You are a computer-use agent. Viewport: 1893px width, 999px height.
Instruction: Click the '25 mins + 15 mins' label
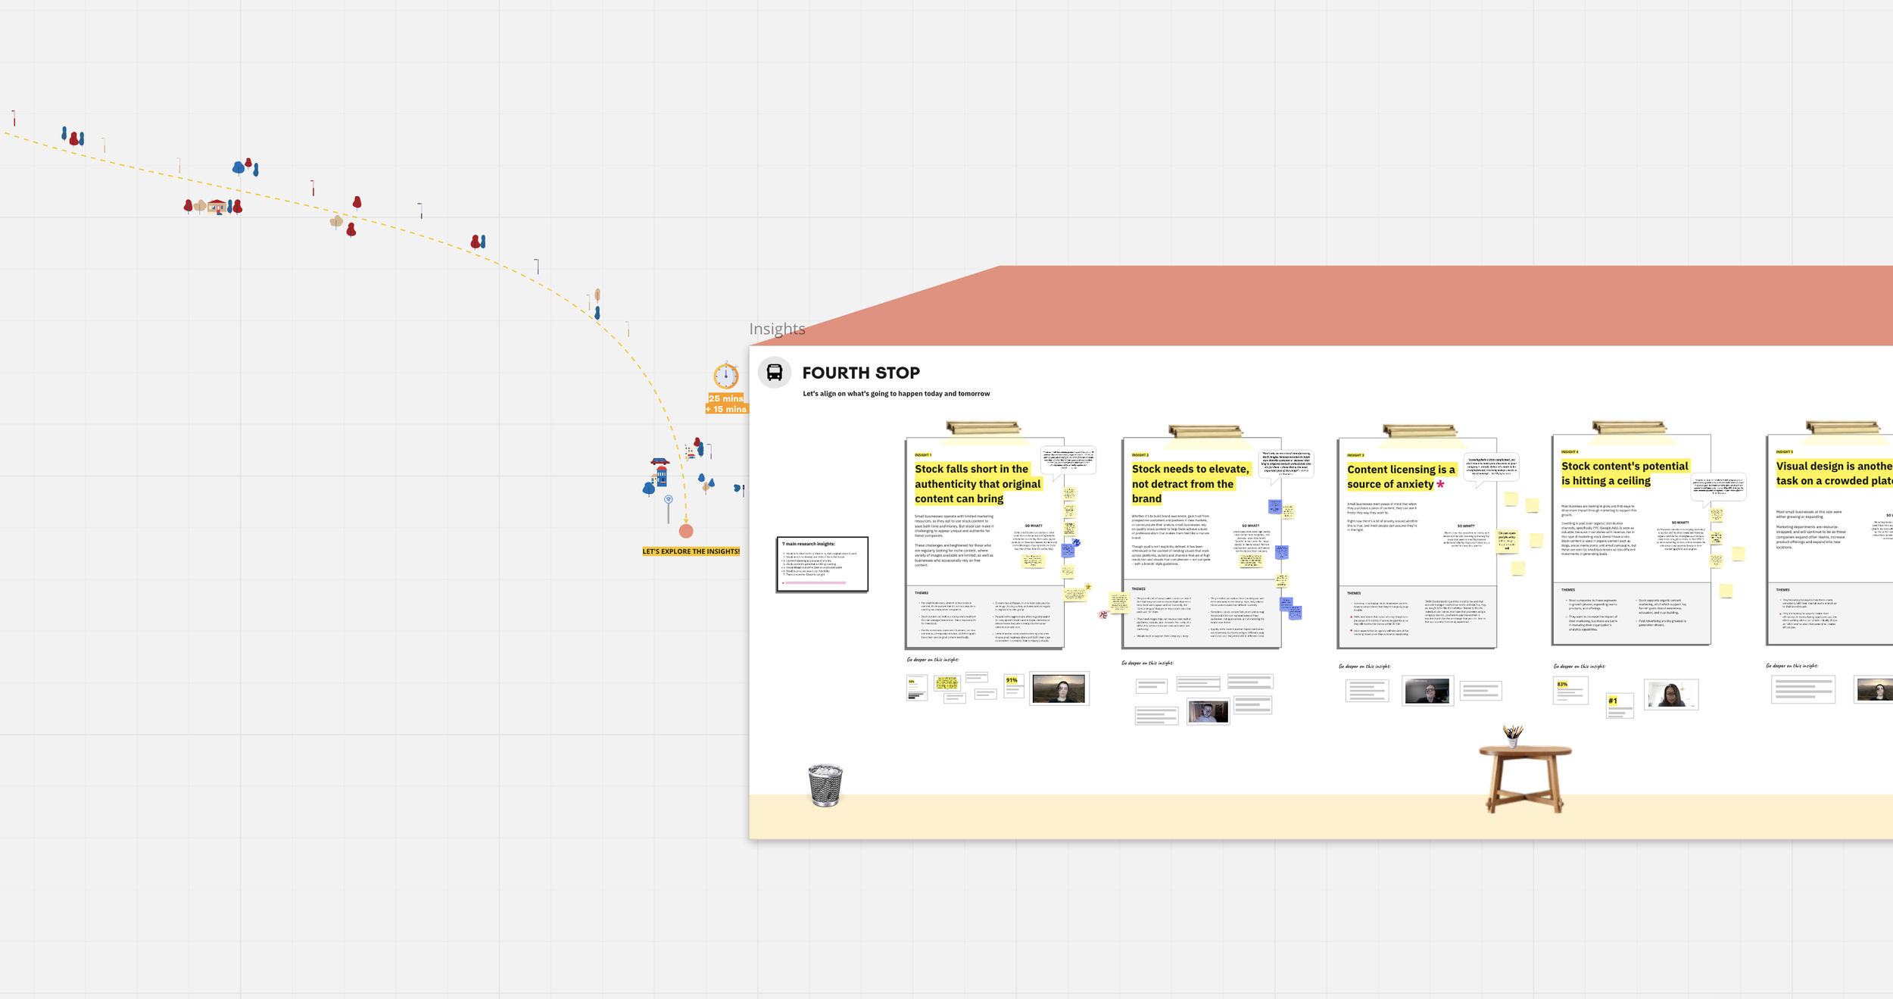726,404
